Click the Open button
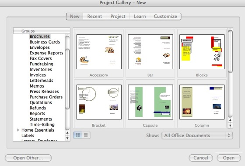The image size is (245, 166). pos(229,158)
